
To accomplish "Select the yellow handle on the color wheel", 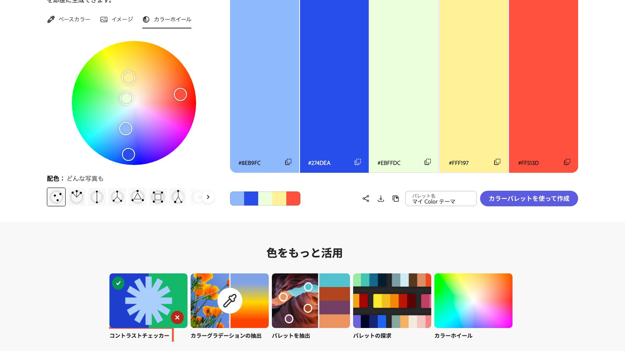I will [129, 78].
